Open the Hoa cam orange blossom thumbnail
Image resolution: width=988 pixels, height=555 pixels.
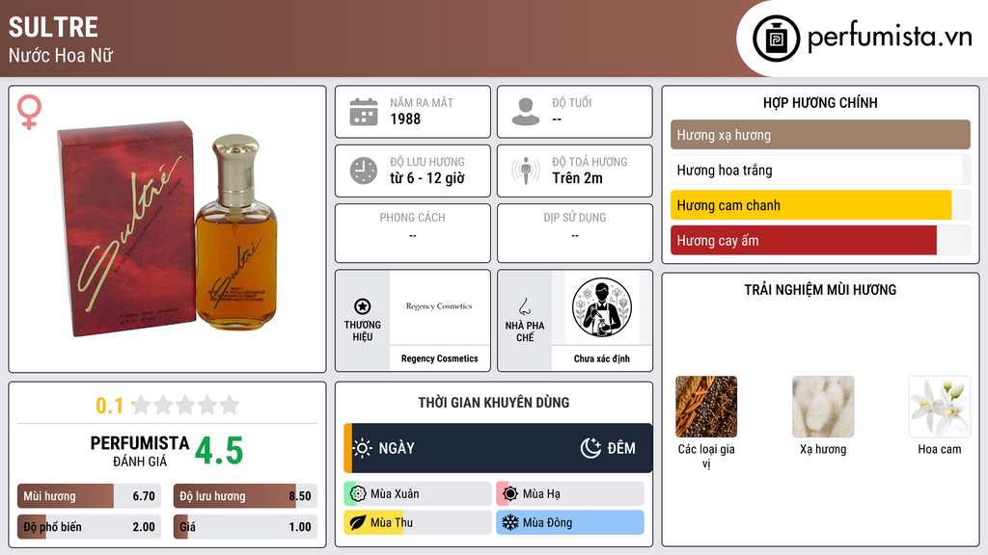940,407
